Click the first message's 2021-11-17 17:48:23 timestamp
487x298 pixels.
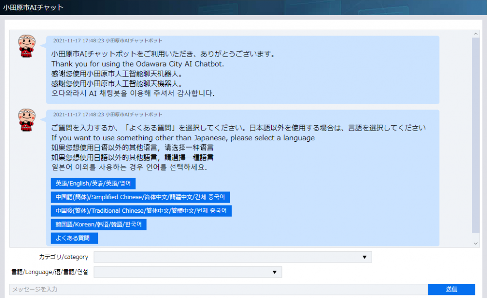tap(78, 41)
